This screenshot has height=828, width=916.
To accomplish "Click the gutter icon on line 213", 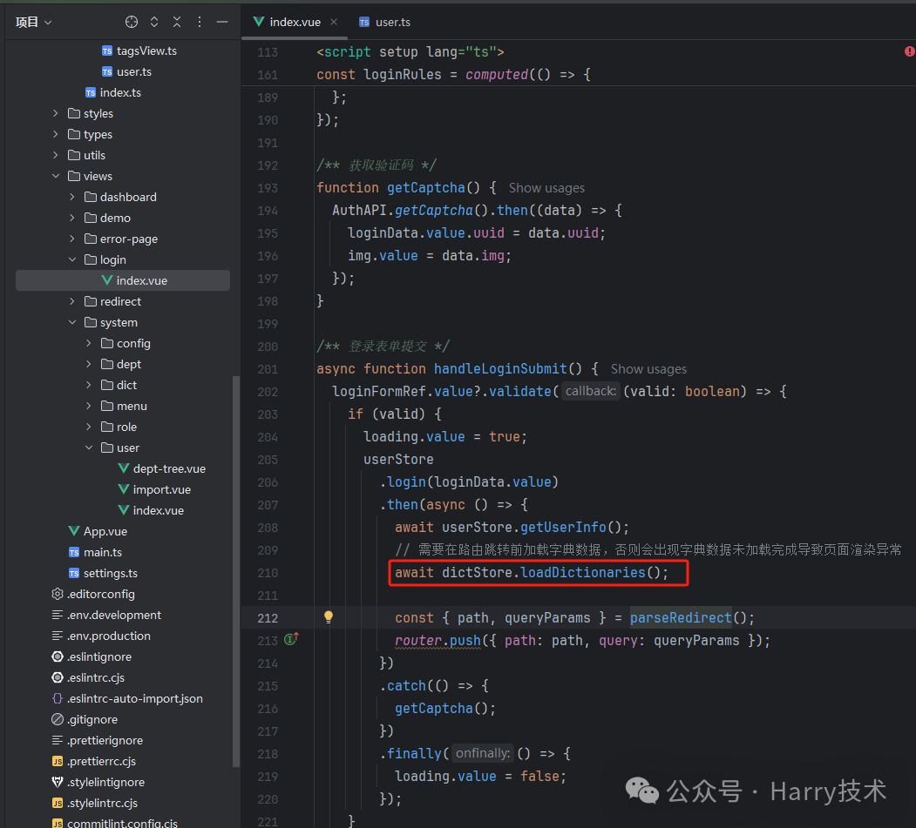I will click(x=291, y=640).
